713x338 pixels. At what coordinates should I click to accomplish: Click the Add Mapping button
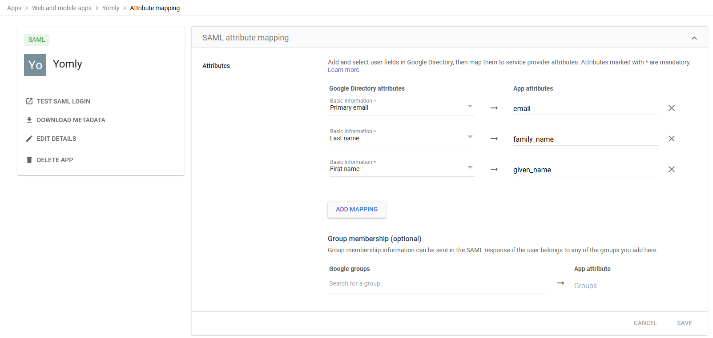tap(357, 210)
